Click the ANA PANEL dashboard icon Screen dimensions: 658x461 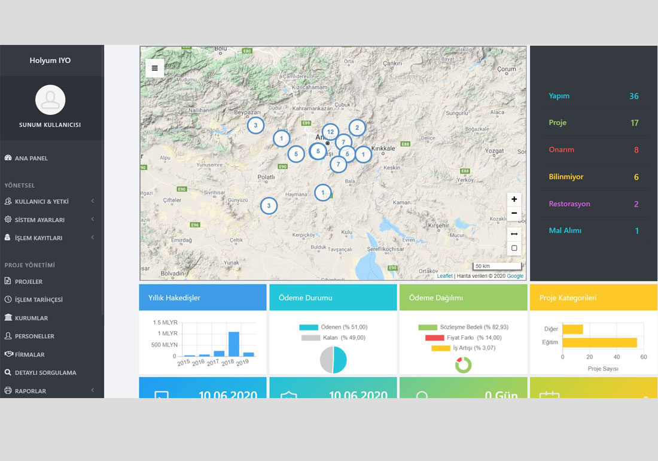8,158
